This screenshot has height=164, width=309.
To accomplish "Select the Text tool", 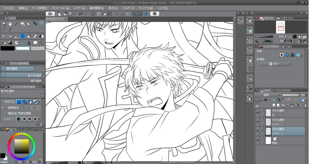I will [29, 42].
